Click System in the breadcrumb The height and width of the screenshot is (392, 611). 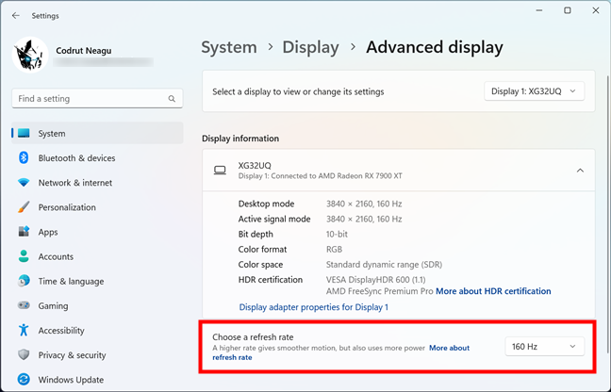tap(229, 47)
